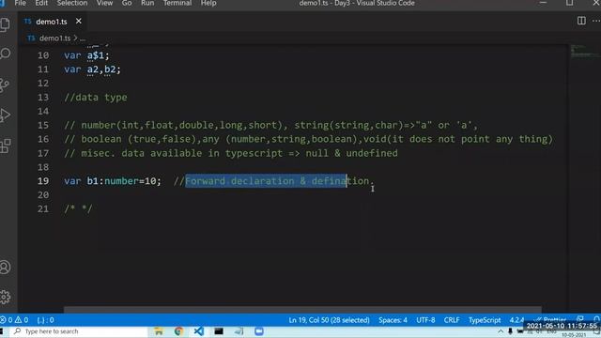The image size is (601, 338).
Task: Open the File menu
Action: pyautogui.click(x=21, y=3)
